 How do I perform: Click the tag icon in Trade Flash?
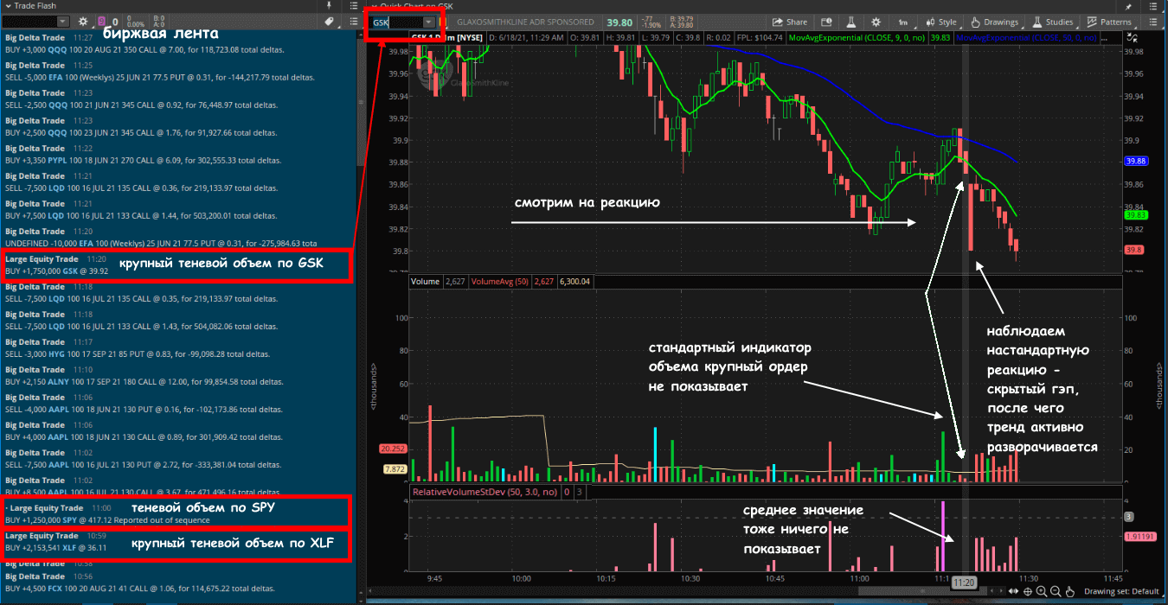pyautogui.click(x=329, y=22)
